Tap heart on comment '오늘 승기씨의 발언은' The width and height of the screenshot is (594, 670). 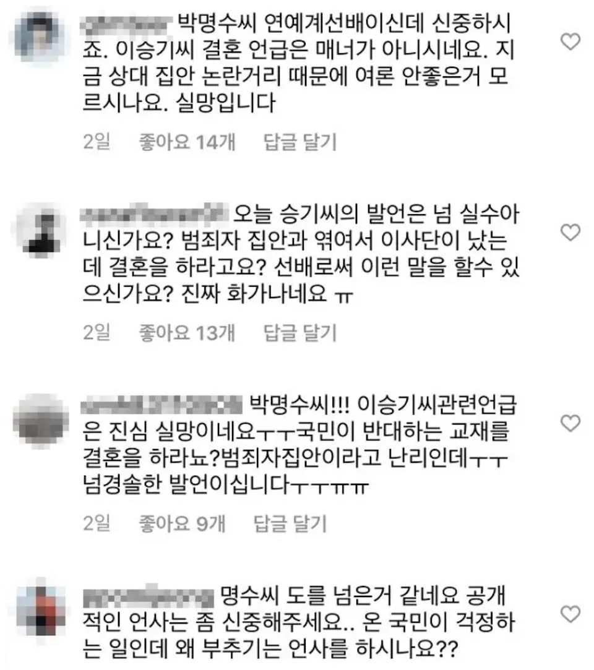570,232
